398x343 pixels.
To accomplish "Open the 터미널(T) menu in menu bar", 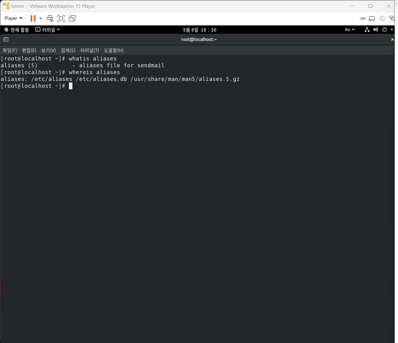I will 89,50.
